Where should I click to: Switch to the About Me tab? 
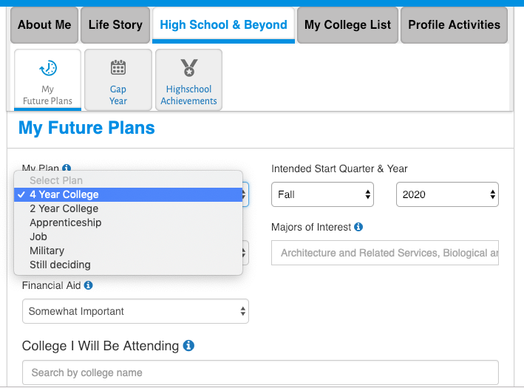coord(44,25)
